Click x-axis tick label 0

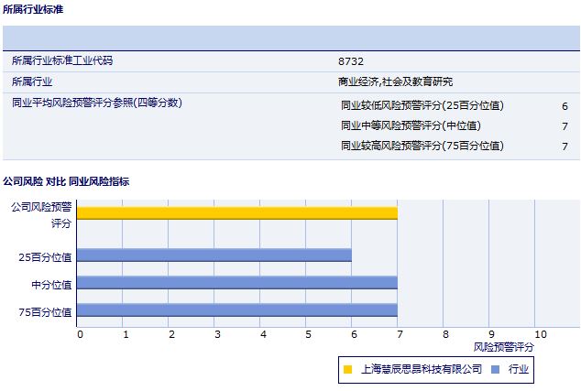click(x=80, y=334)
